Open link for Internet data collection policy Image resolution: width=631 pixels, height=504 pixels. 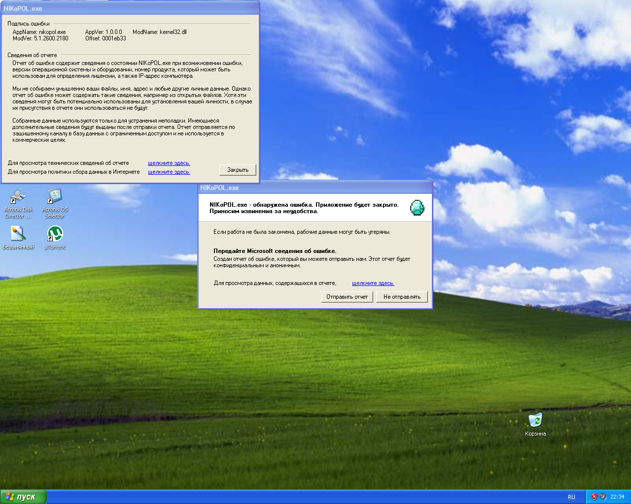tap(169, 172)
